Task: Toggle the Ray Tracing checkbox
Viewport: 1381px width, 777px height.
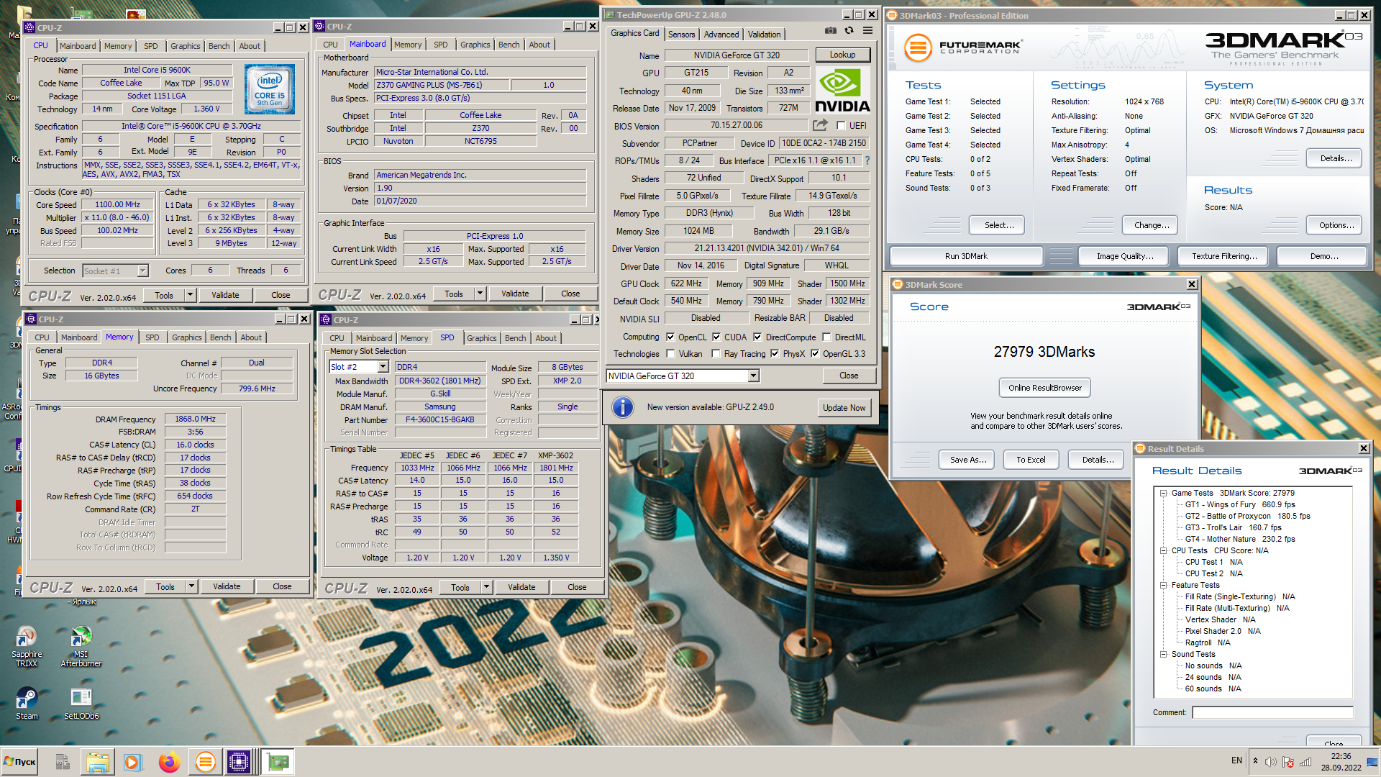Action: pos(716,354)
